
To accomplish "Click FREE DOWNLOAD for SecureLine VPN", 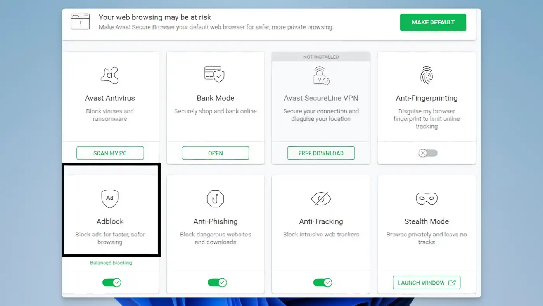I will coord(321,153).
